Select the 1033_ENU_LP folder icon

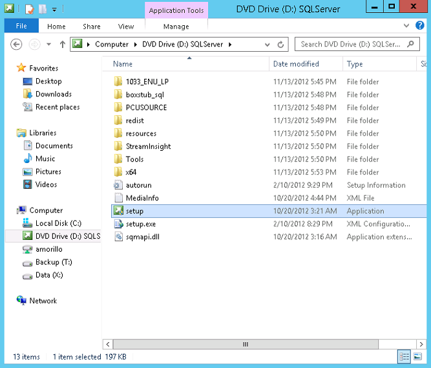pyautogui.click(x=118, y=81)
